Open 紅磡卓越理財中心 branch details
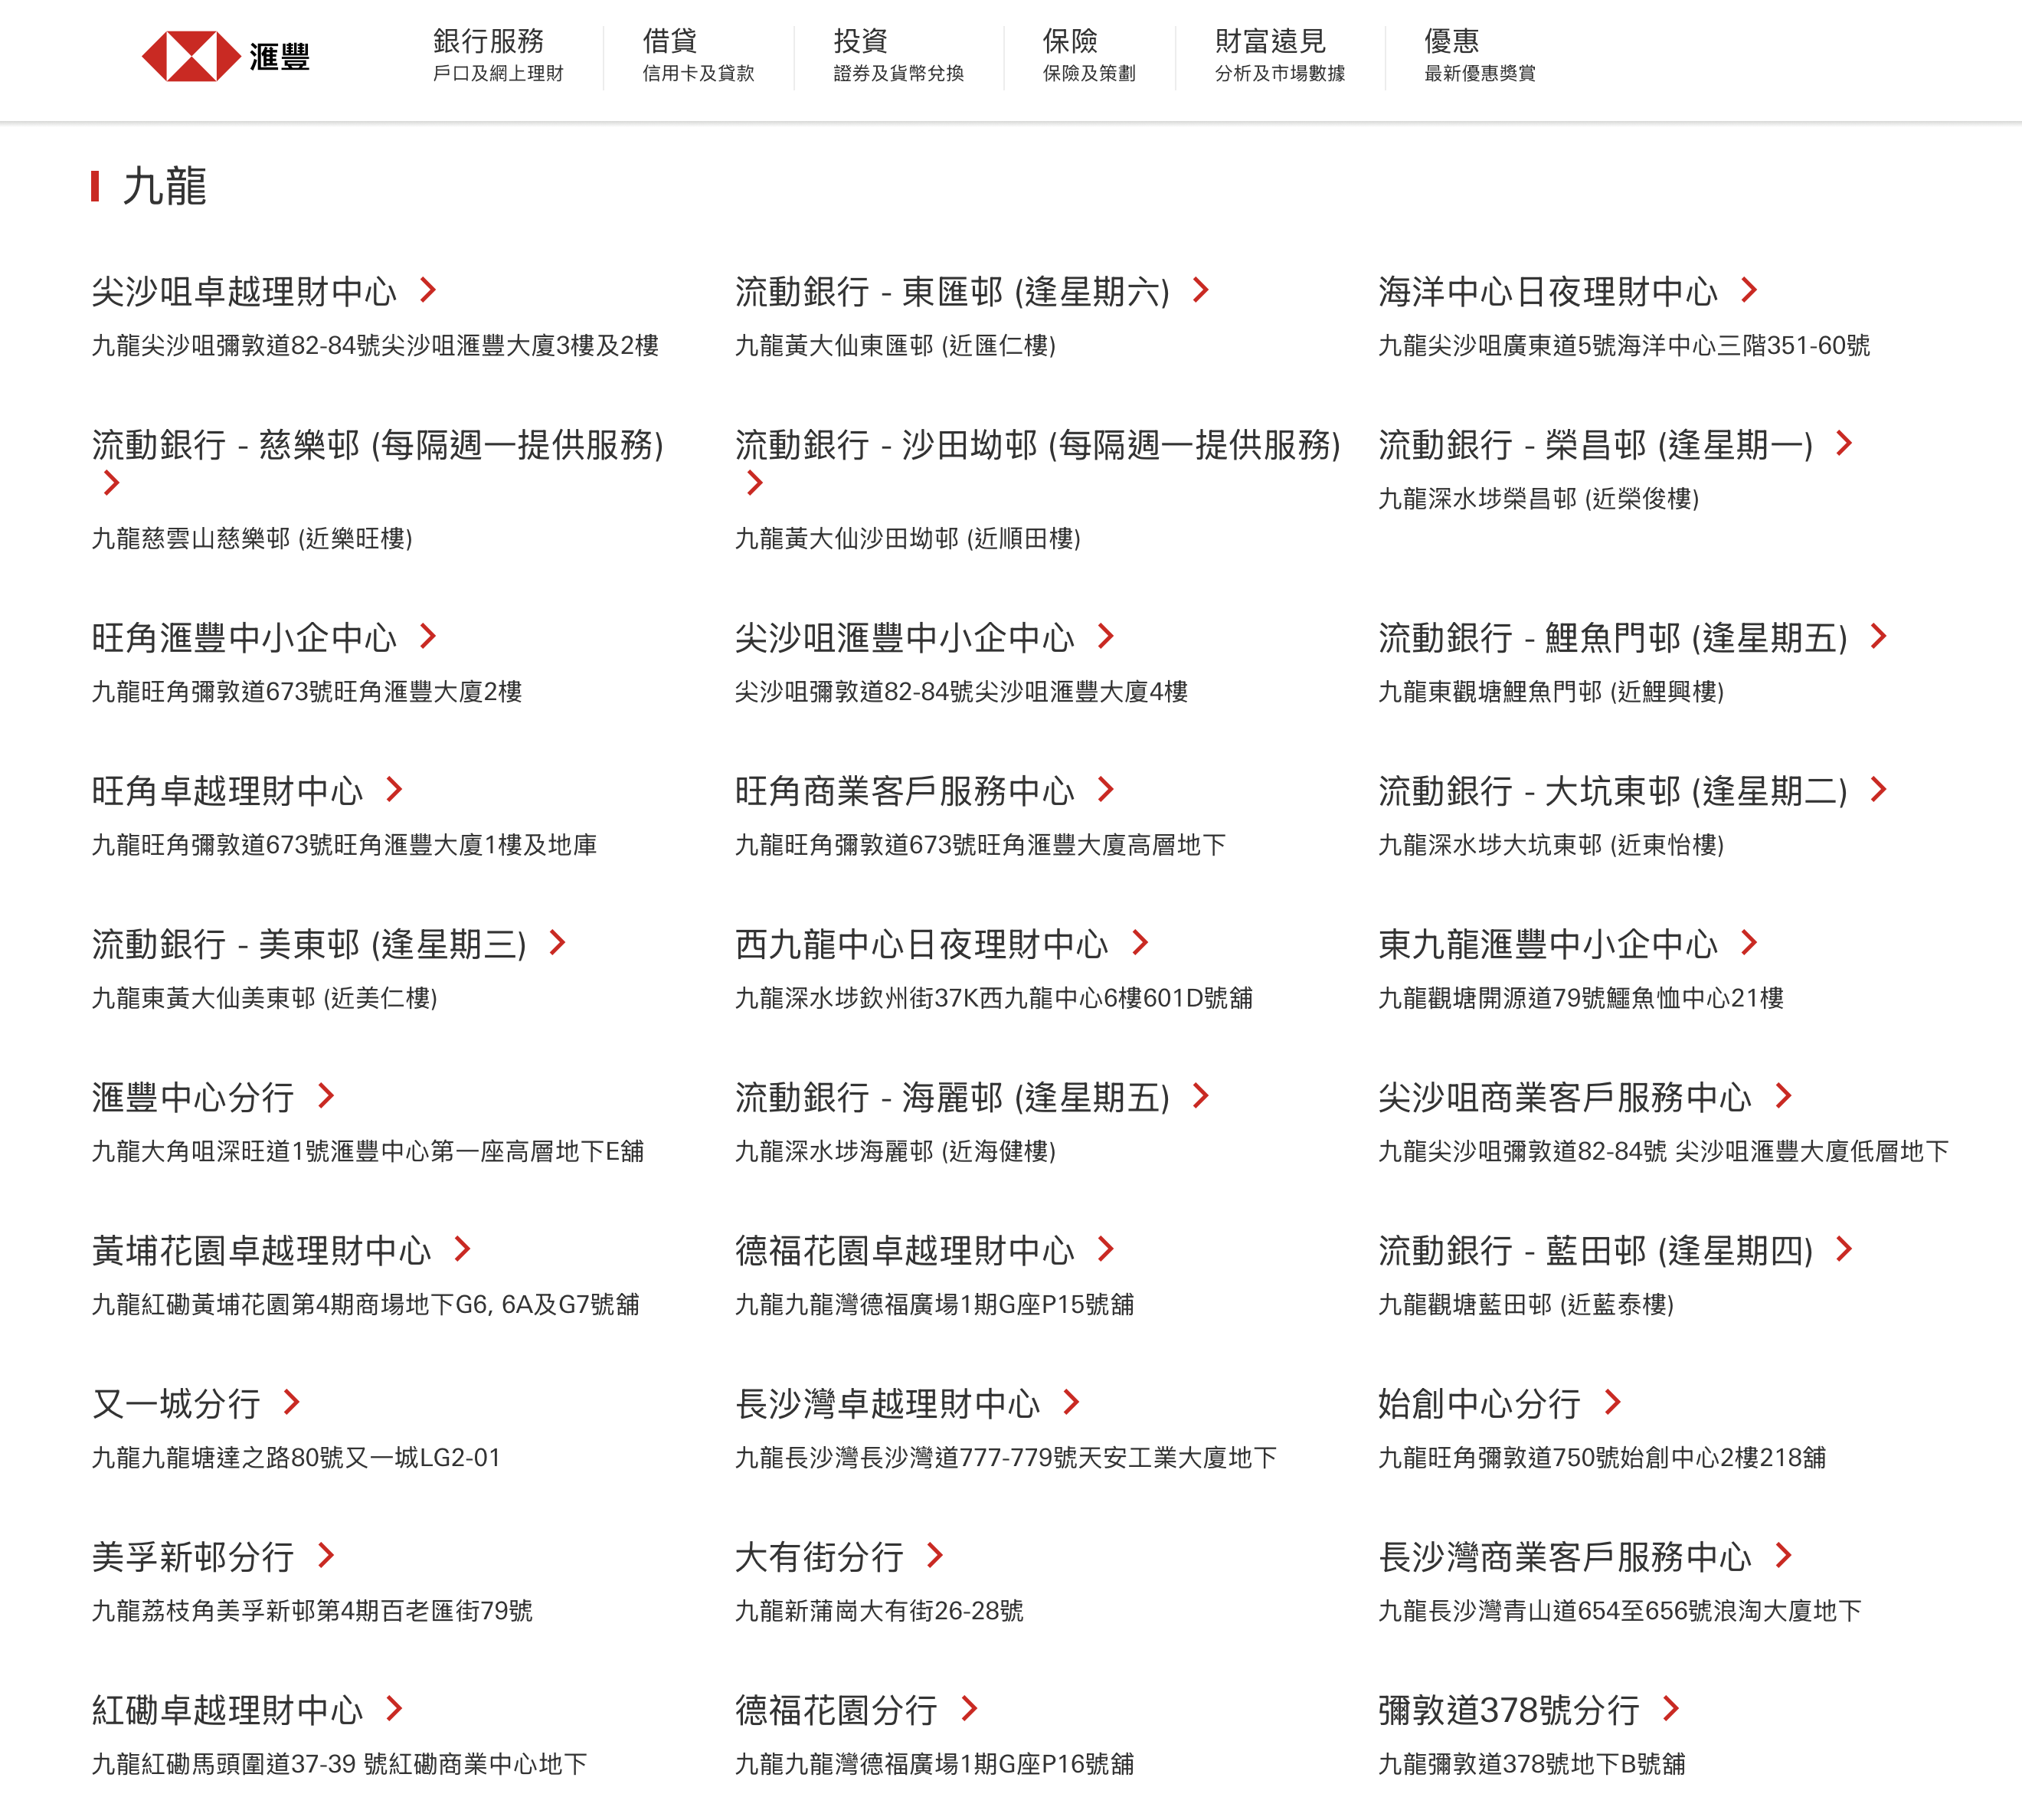 [227, 1709]
